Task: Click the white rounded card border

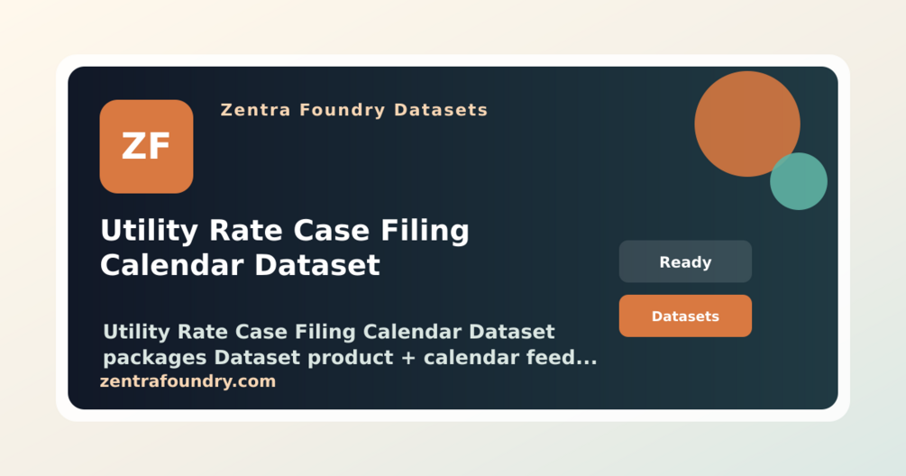Action: [x=453, y=60]
